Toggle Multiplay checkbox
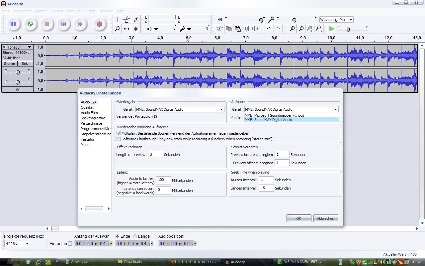Viewport: 425px width, 266px height. tap(119, 133)
